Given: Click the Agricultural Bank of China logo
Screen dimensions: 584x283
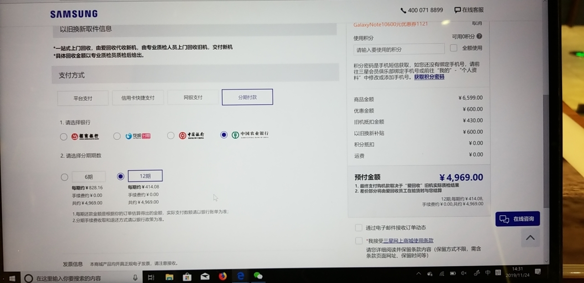Looking at the screenshot, I should click(250, 135).
